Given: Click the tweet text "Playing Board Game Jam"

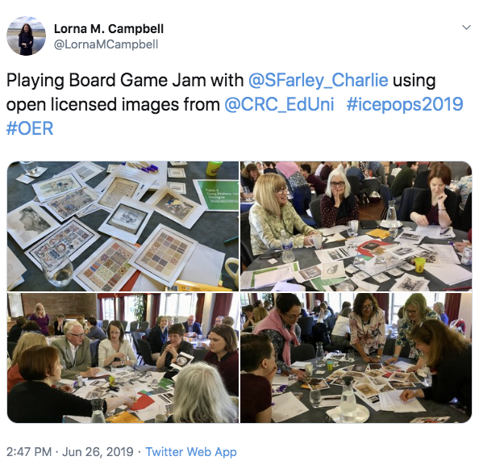Looking at the screenshot, I should pos(106,81).
